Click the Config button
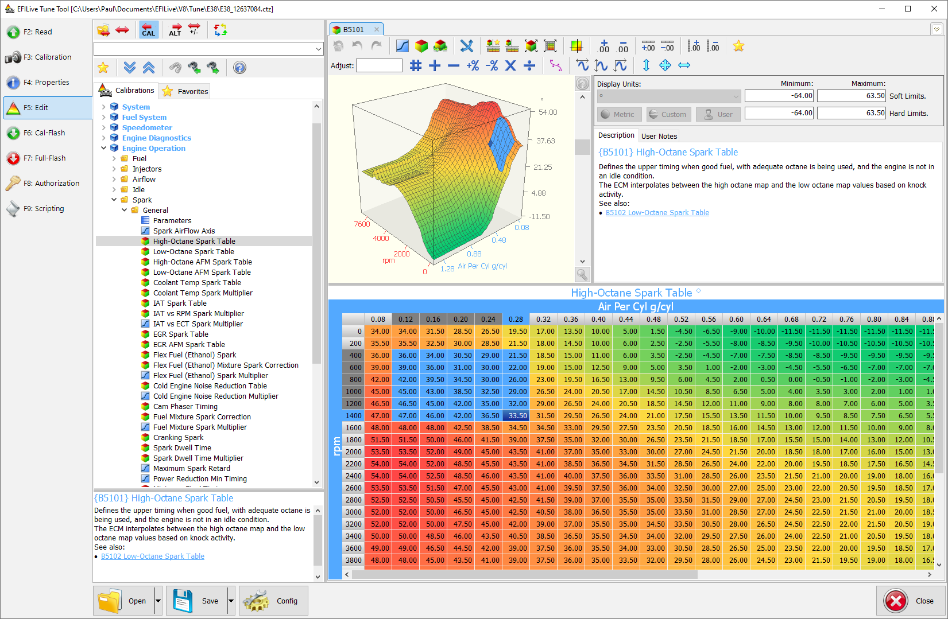The width and height of the screenshot is (948, 619). pyautogui.click(x=273, y=601)
